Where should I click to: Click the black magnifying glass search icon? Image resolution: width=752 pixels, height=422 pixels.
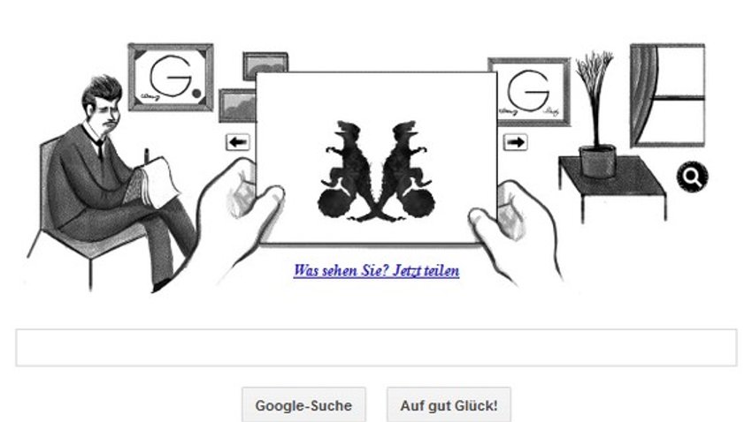[x=692, y=177]
